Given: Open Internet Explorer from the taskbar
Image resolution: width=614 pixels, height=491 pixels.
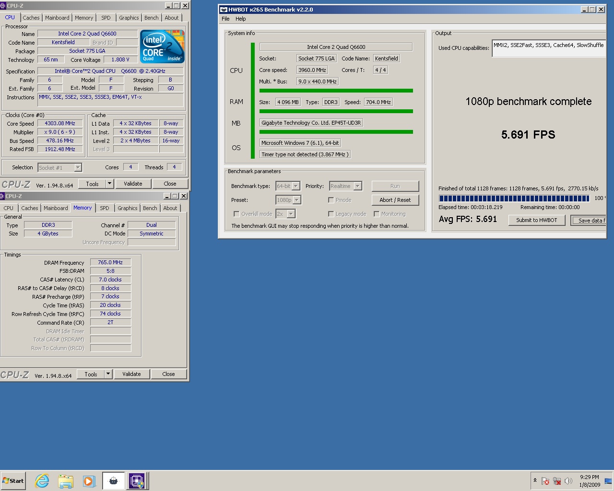Looking at the screenshot, I should click(x=42, y=481).
